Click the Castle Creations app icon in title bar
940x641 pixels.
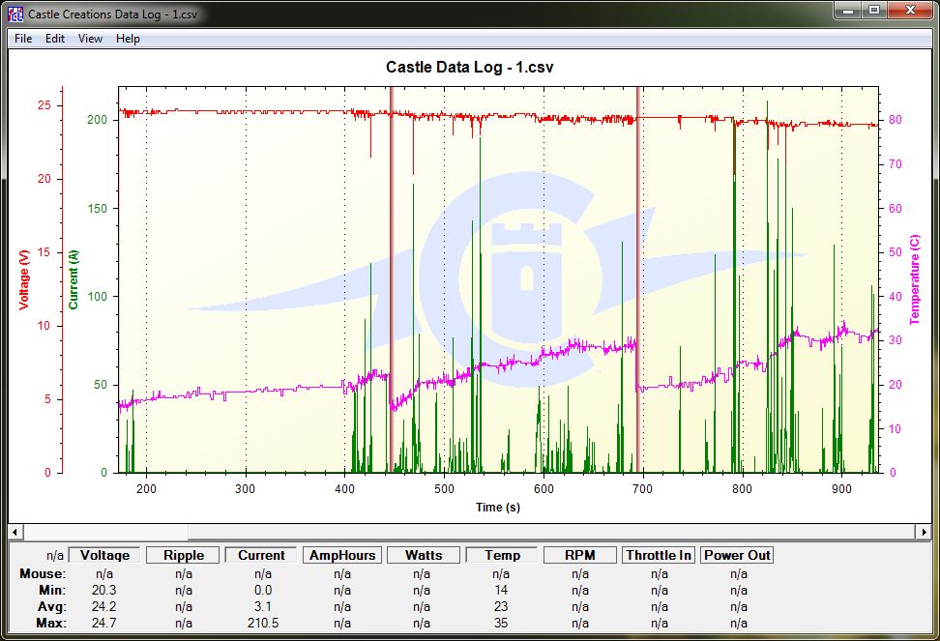click(15, 14)
